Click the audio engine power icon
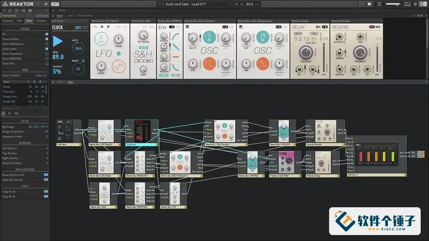 [x=415, y=4]
